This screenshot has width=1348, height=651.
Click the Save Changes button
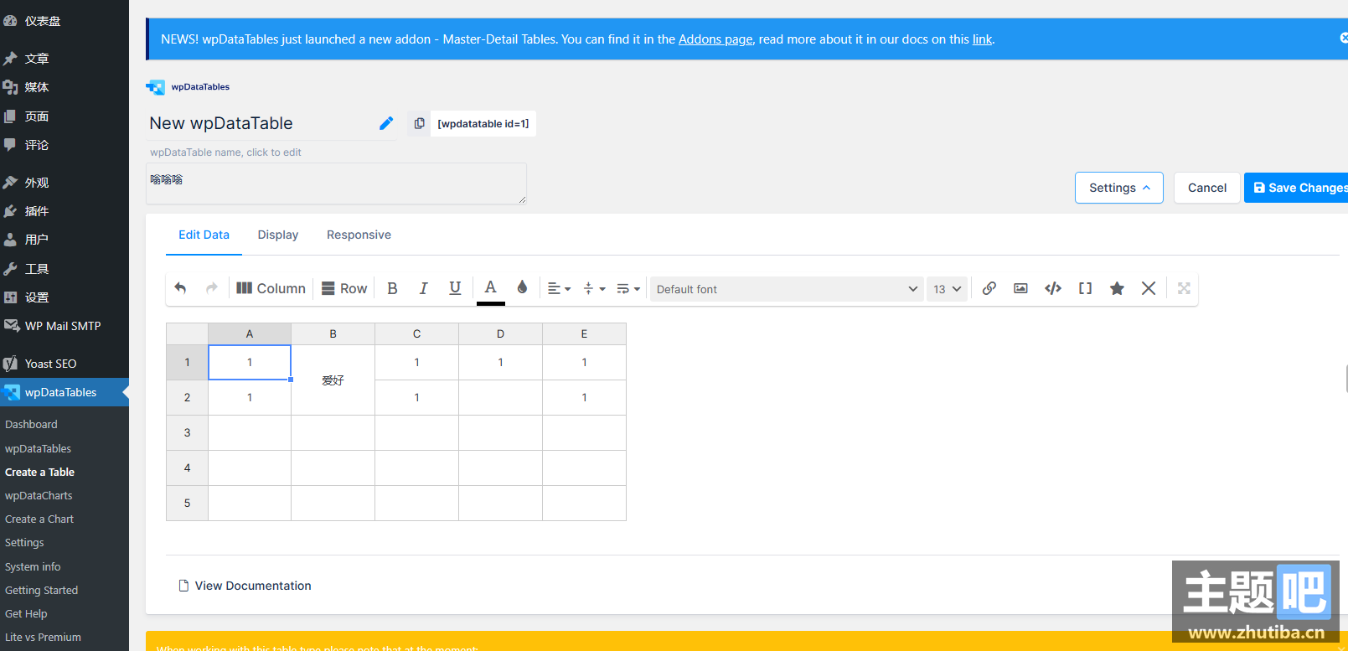pos(1296,188)
